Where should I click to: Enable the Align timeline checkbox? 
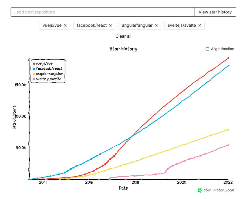tap(207, 49)
